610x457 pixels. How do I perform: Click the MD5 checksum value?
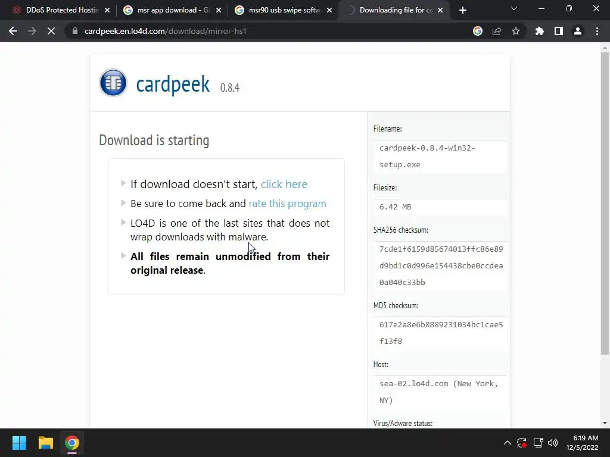tap(441, 333)
